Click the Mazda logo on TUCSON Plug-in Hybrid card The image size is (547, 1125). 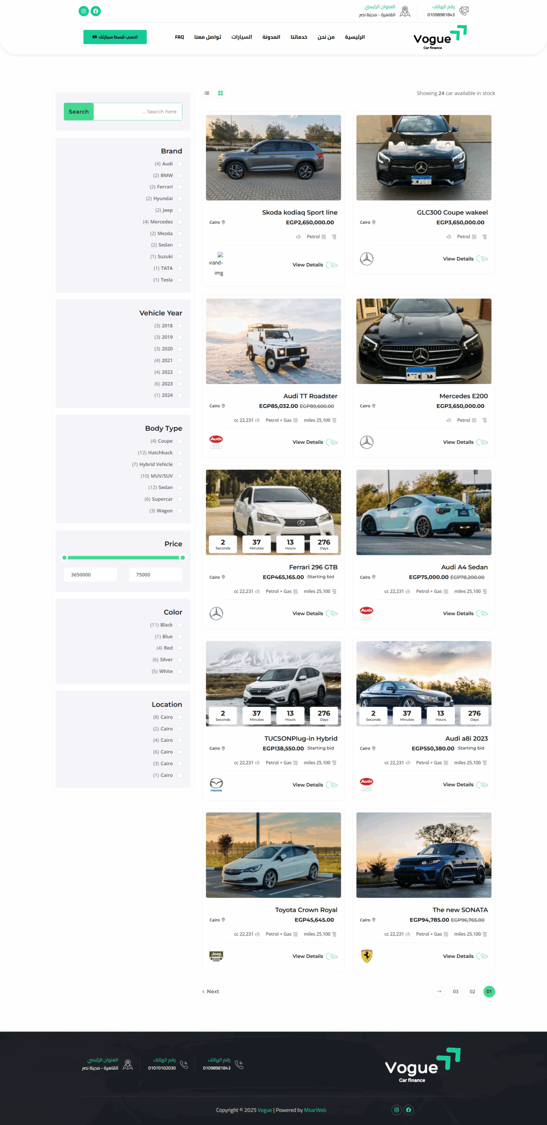tap(216, 785)
